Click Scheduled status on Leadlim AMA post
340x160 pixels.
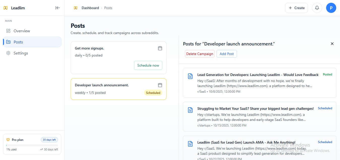[x=325, y=142]
